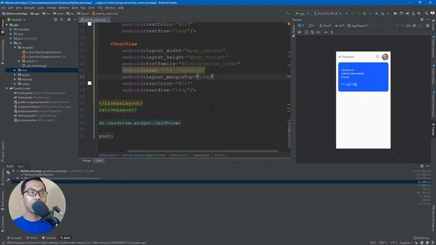Select ic_launcher_background.xml in project tree
The width and height of the screenshot is (436, 245).
[x=41, y=52]
